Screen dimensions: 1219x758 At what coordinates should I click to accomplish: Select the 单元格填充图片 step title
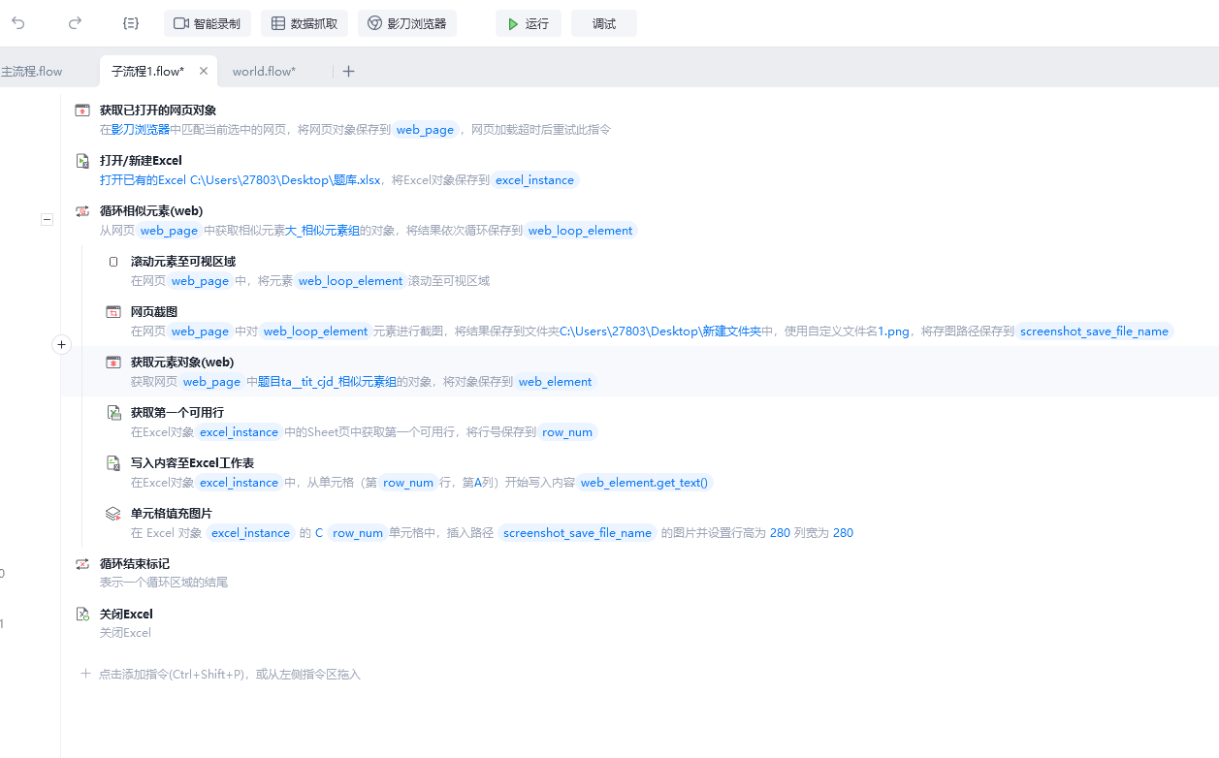coord(172,513)
